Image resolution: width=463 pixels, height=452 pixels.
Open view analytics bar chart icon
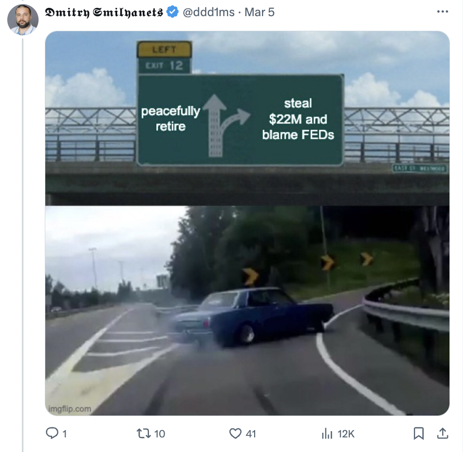point(327,434)
